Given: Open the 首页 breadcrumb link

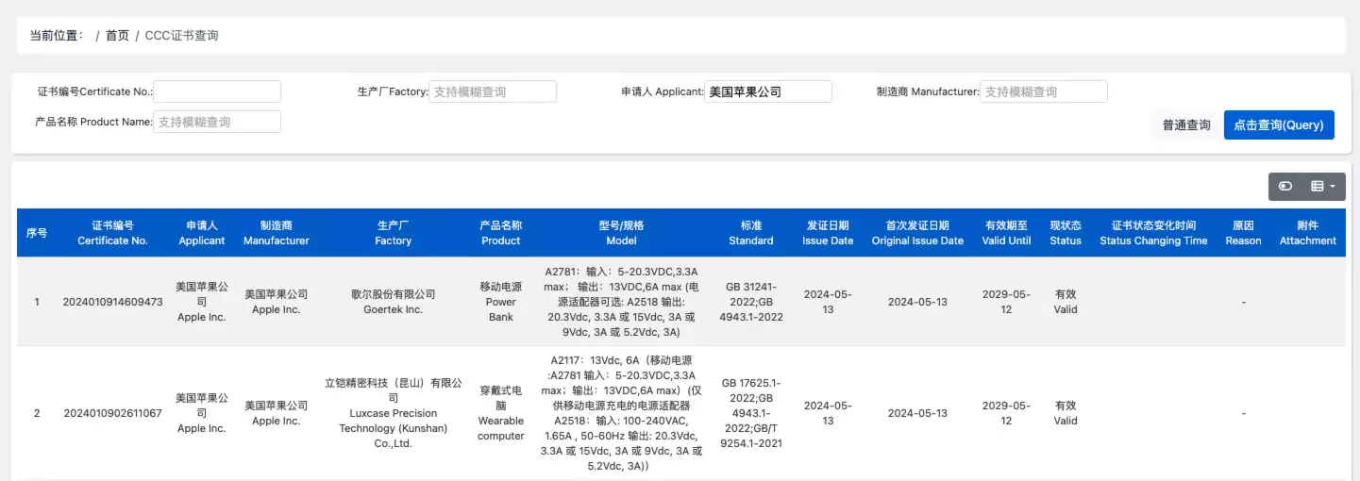Looking at the screenshot, I should click(117, 35).
